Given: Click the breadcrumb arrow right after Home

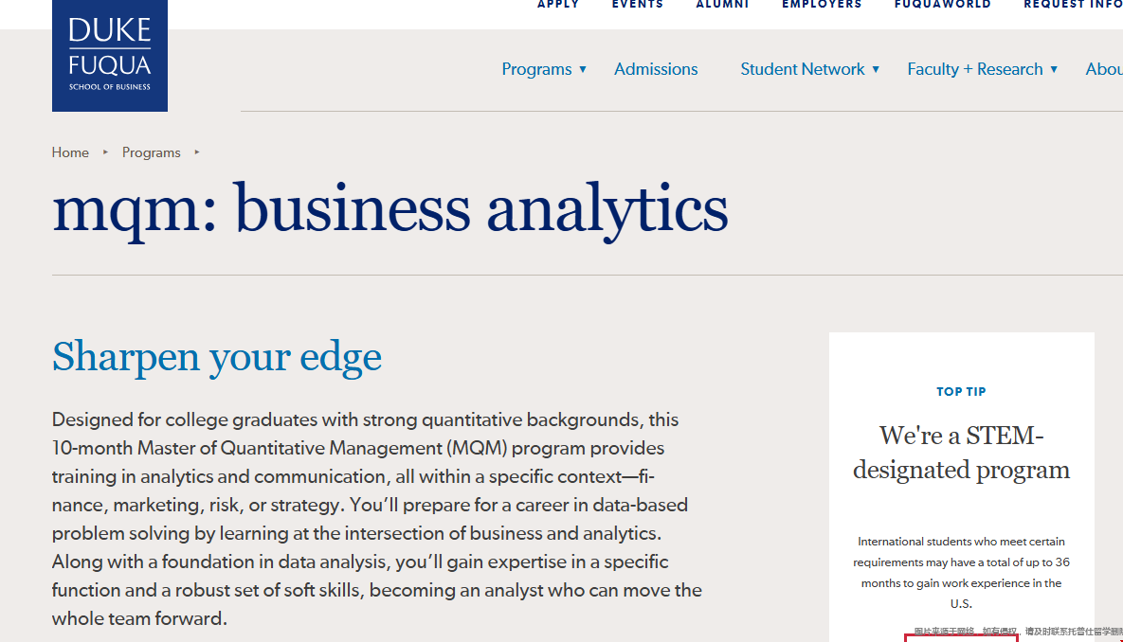Looking at the screenshot, I should point(105,152).
